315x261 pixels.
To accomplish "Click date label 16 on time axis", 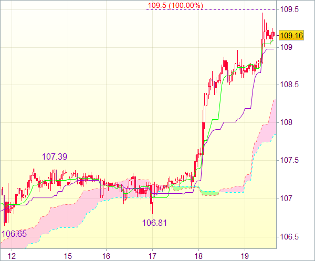I will (x=106, y=256).
